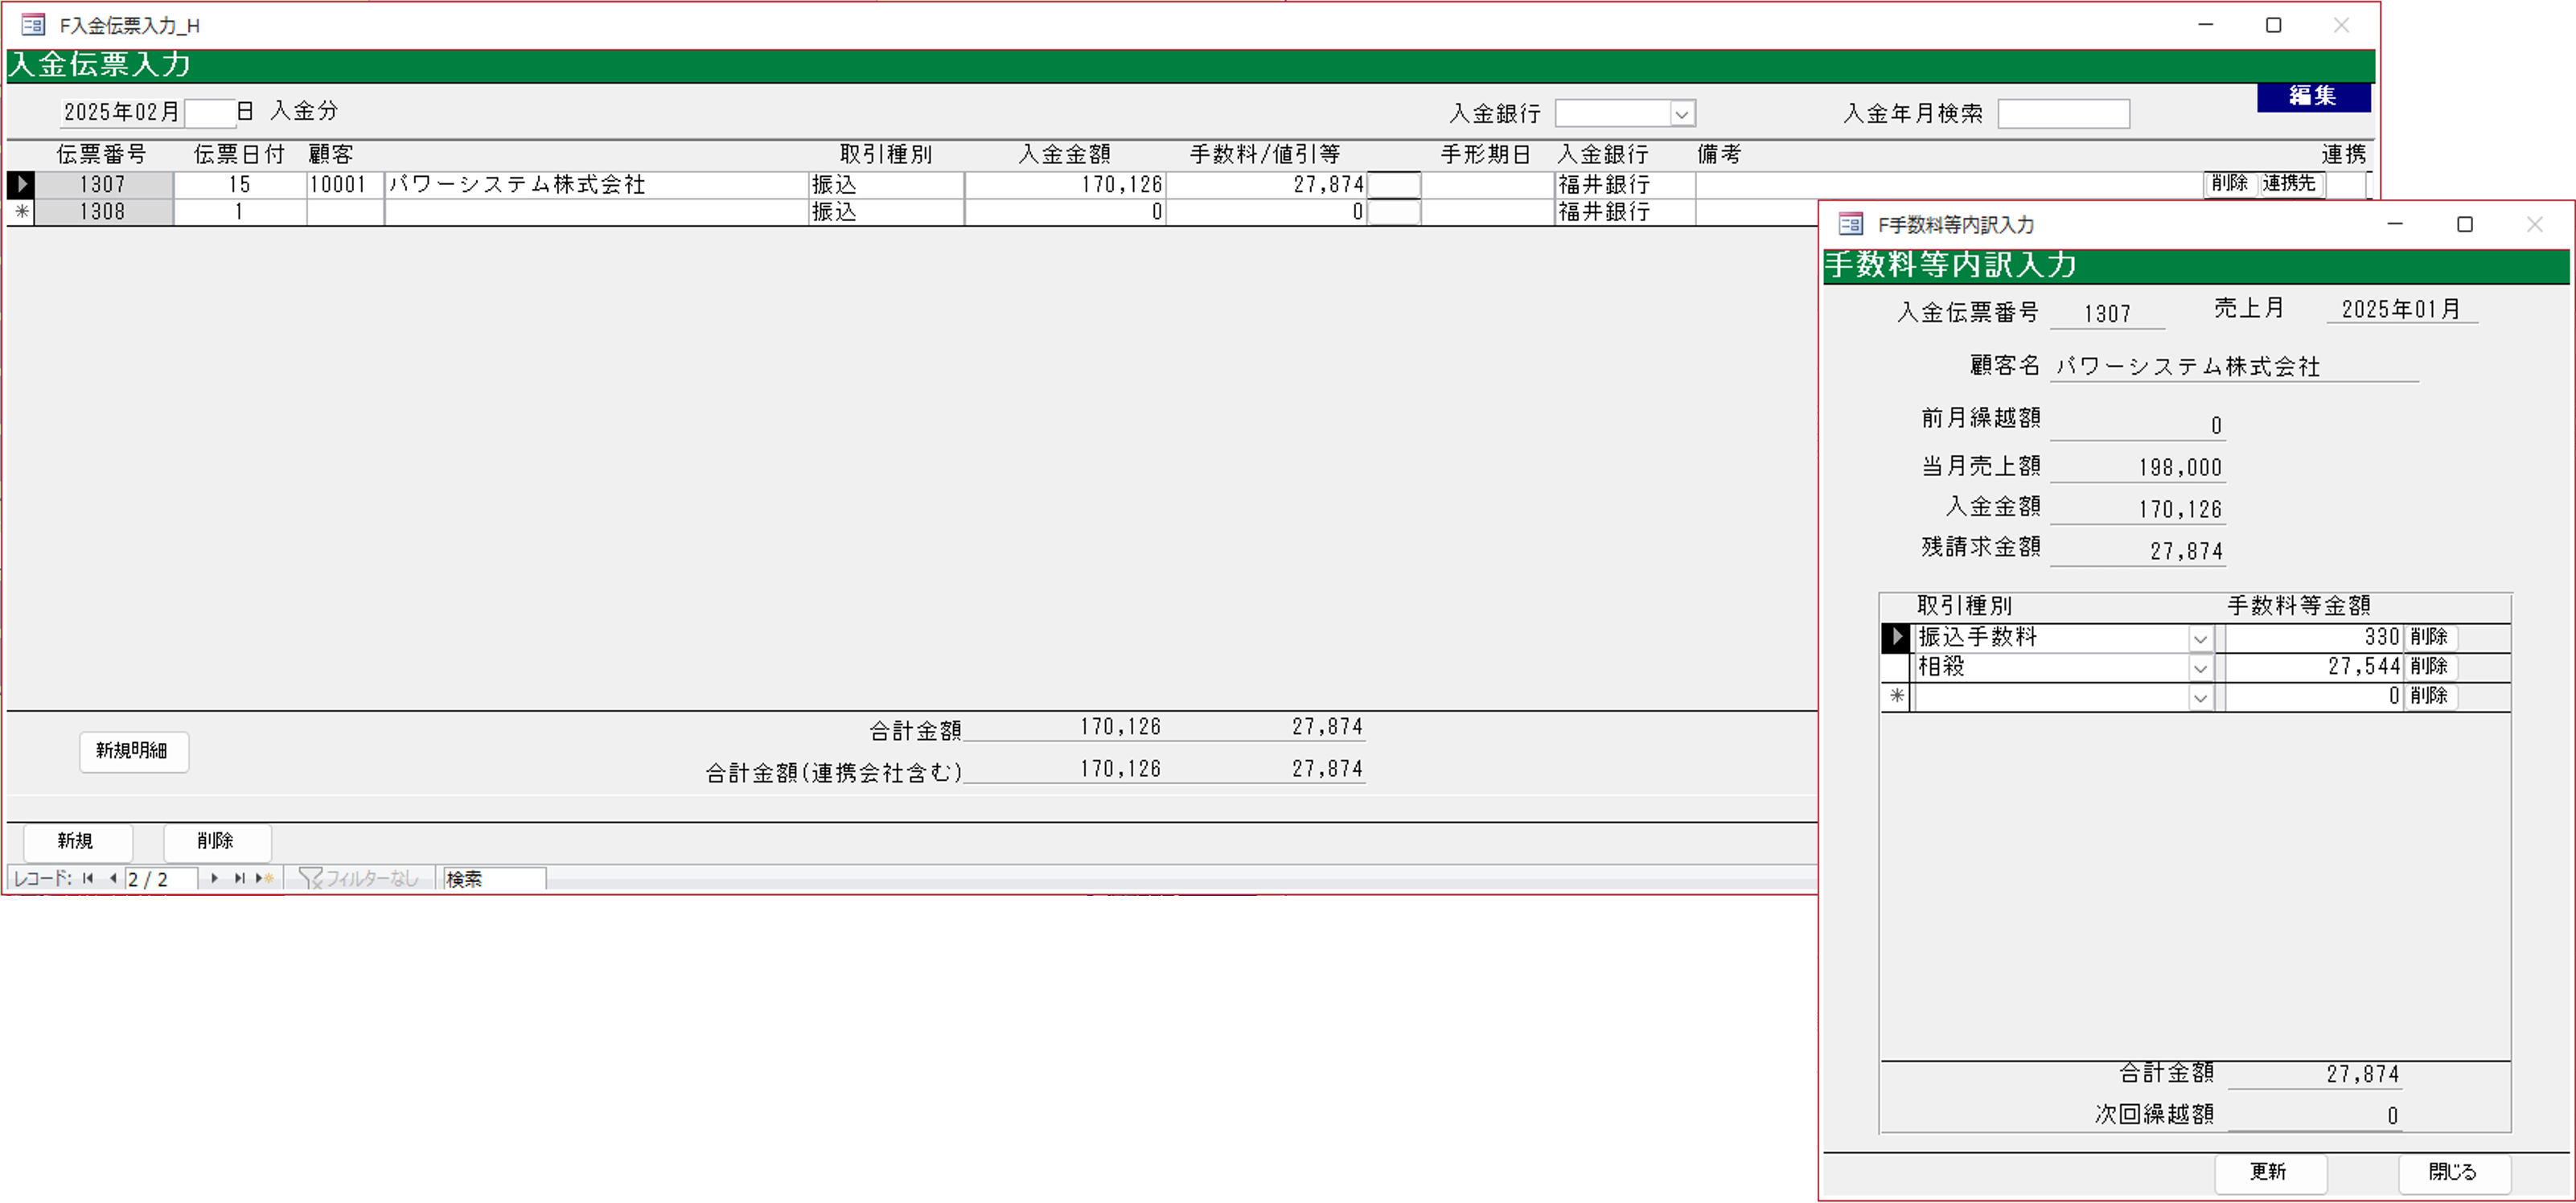This screenshot has width=2576, height=1203.
Task: Open dropdown for 振込手数料 transaction type
Action: pyautogui.click(x=2200, y=638)
